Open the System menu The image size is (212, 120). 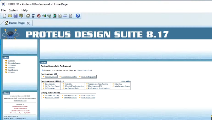coord(13,10)
